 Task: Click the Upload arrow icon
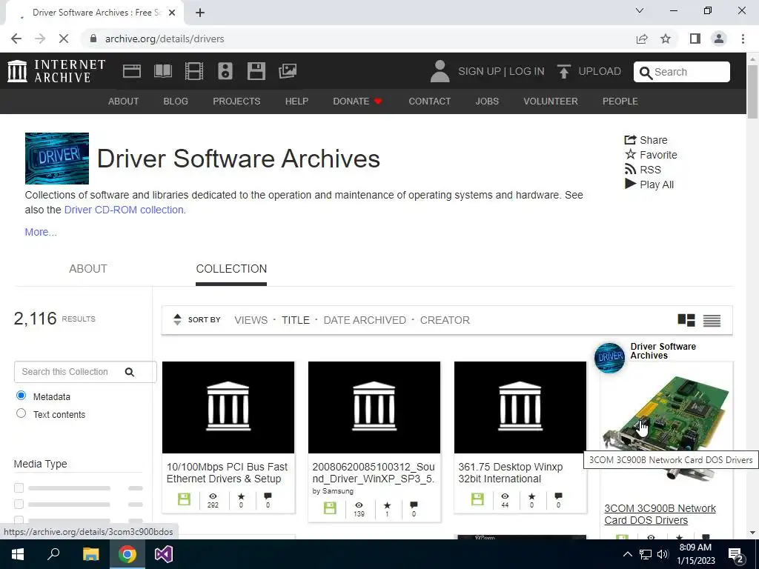pos(563,71)
